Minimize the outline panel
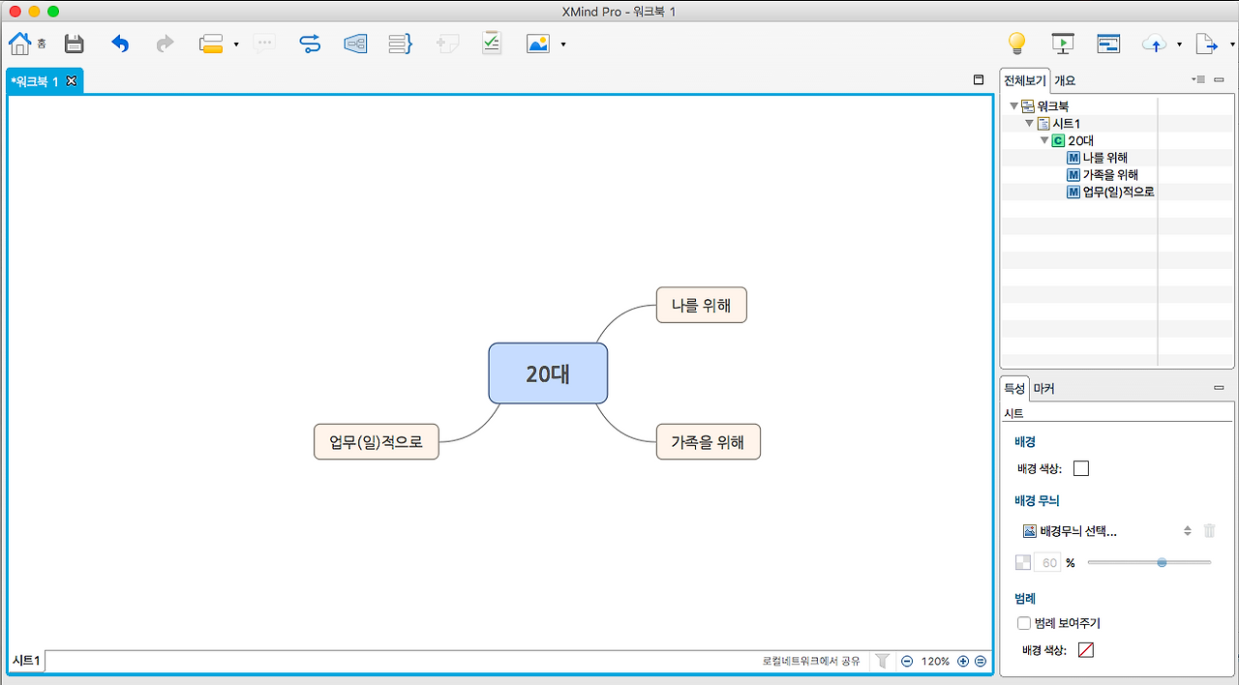The image size is (1239, 685). (x=1220, y=79)
